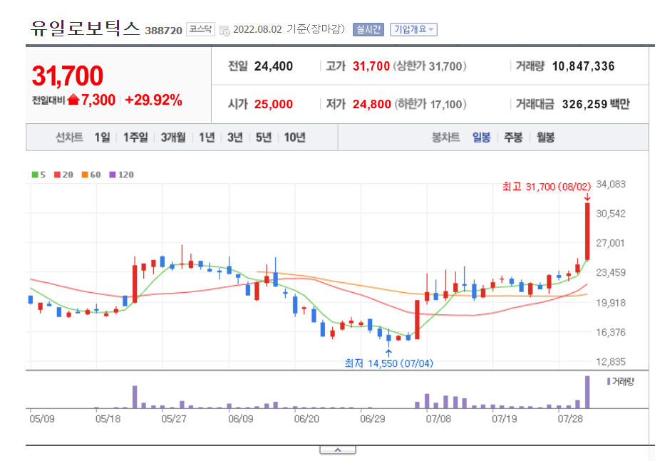Click the 거래량 volume legend label
Image resolution: width=655 pixels, height=461 pixels.
[620, 381]
